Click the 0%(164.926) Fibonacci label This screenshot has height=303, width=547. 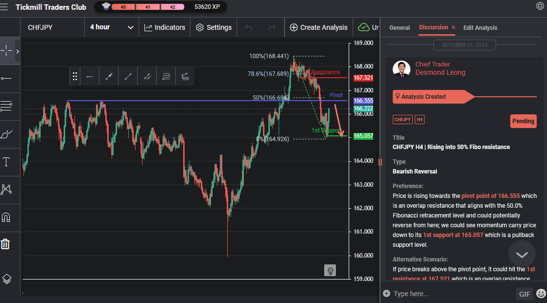coord(272,139)
